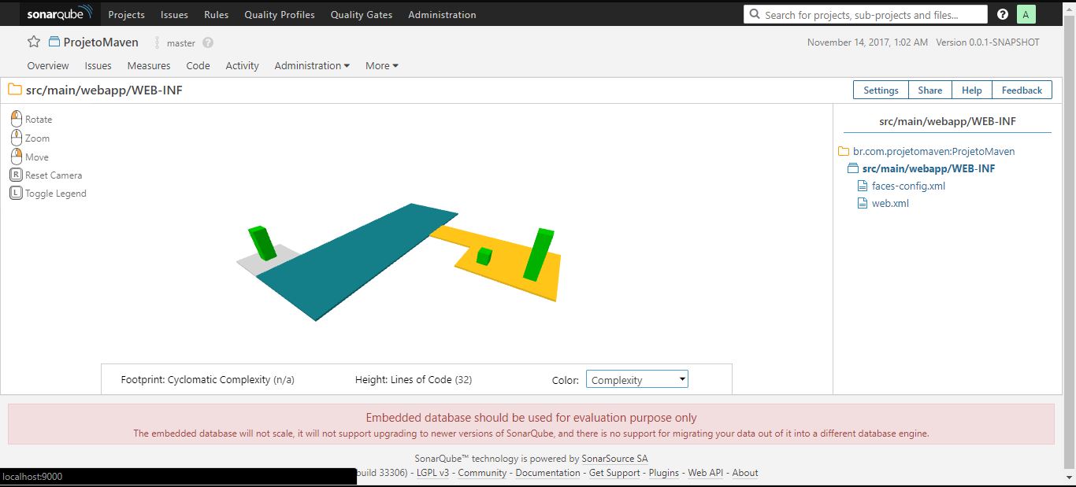Click the Version 0.0.1-SNAPSHOT text
This screenshot has height=487, width=1076.
pos(988,42)
